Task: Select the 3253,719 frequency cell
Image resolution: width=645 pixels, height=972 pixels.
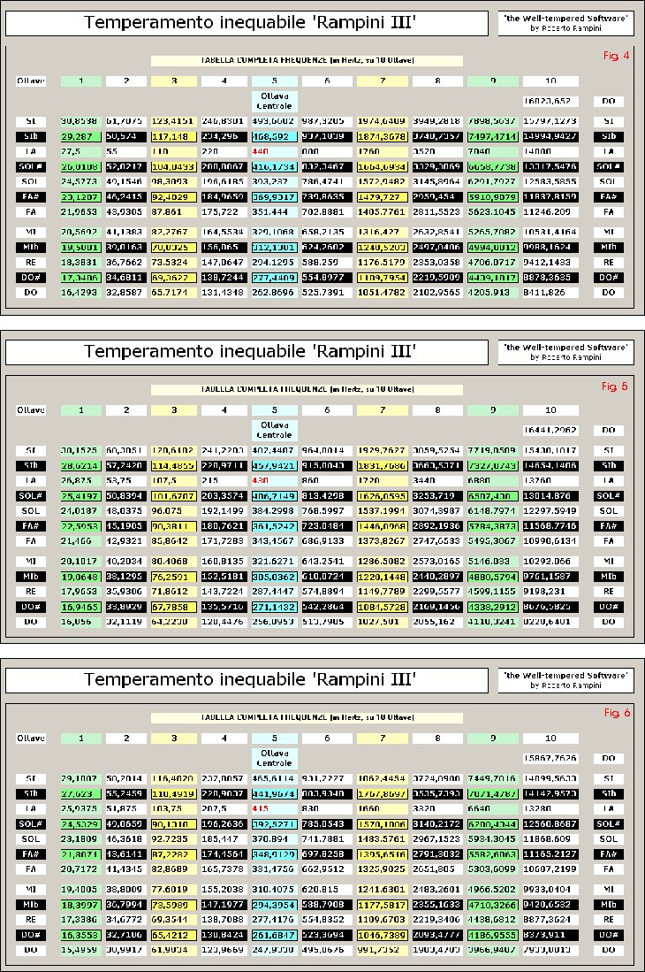Action: pos(437,496)
